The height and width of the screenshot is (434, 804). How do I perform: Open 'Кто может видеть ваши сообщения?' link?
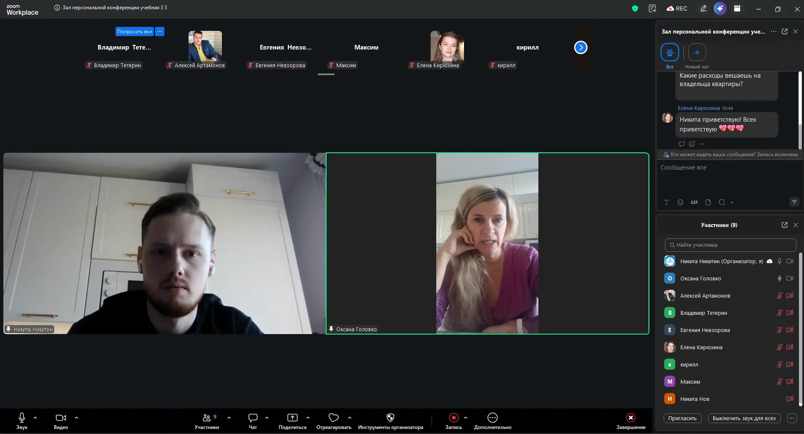click(713, 154)
